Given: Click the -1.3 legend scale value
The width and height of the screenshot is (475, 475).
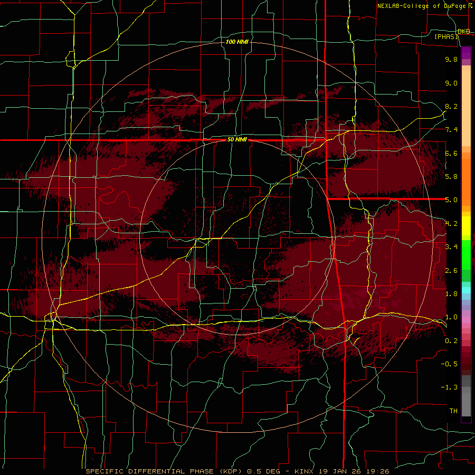Looking at the screenshot, I should (449, 387).
